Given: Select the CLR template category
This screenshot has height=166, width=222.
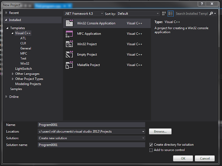Looking at the screenshot, I should click(23, 43).
